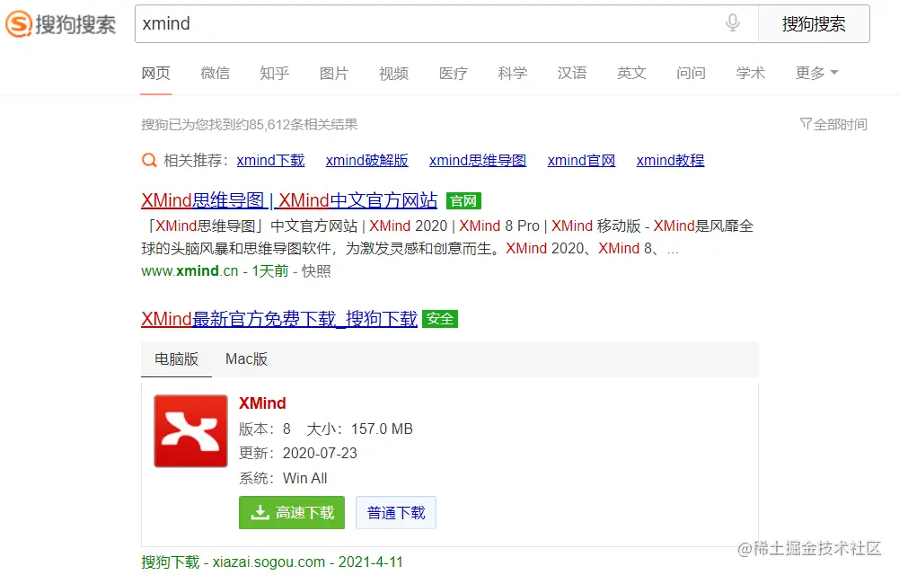
Task: Activate the microphone voice search icon
Action: coord(732,23)
